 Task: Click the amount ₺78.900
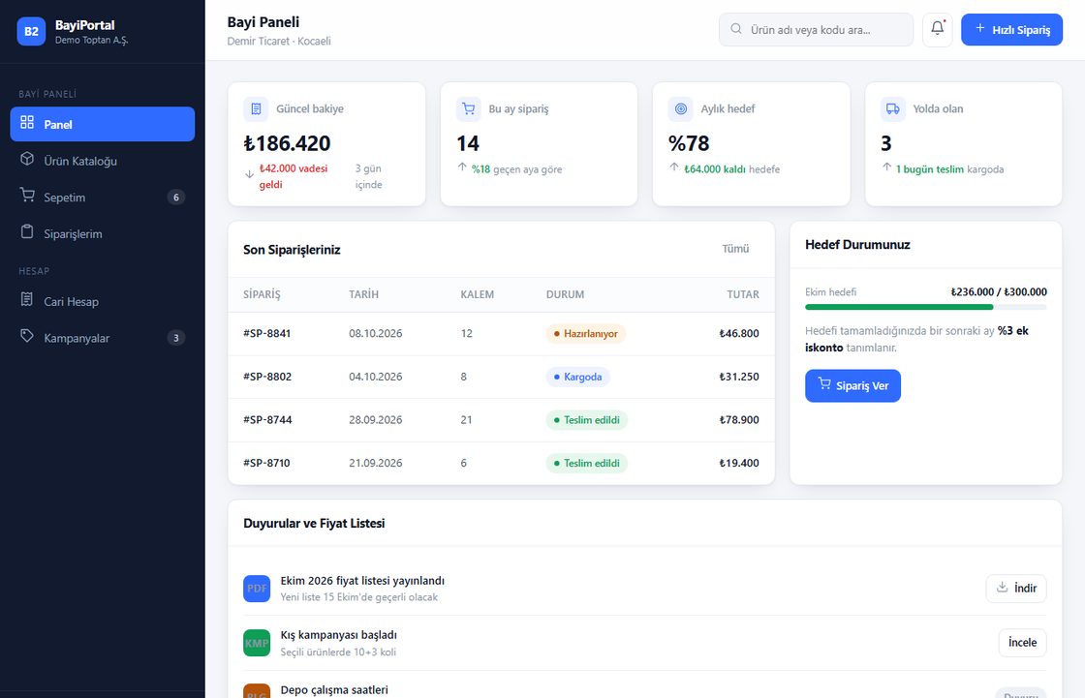point(739,420)
